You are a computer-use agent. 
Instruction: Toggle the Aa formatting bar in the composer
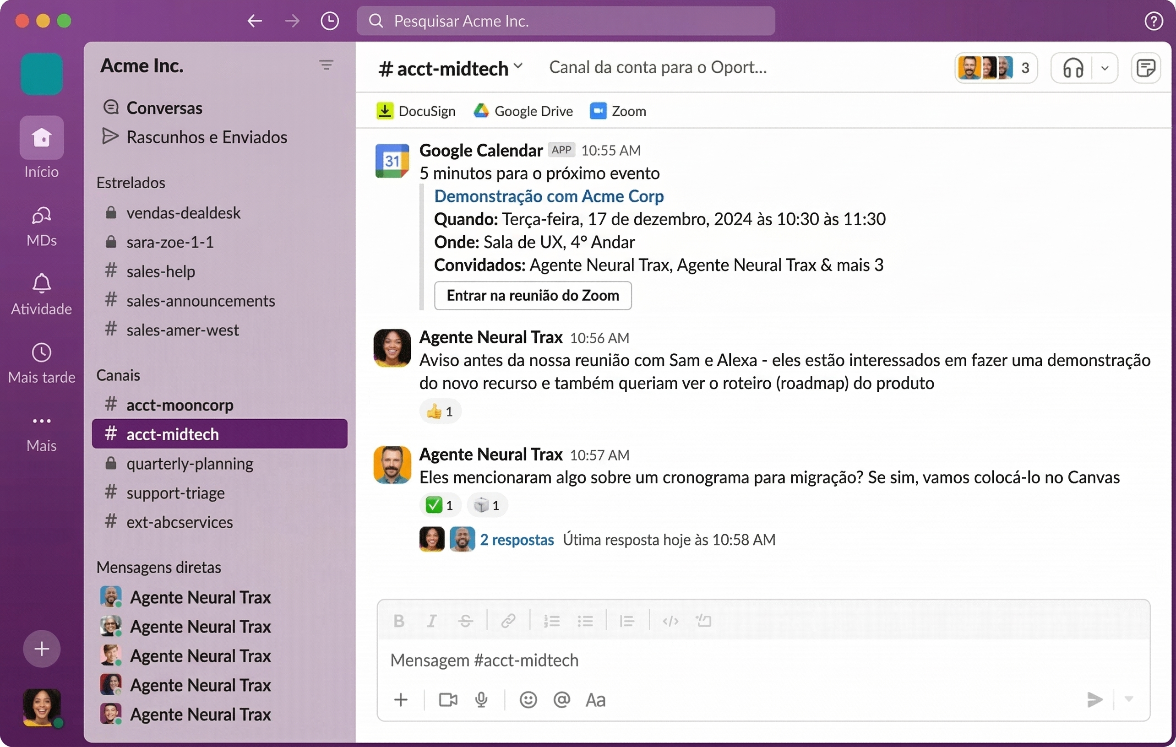point(595,700)
